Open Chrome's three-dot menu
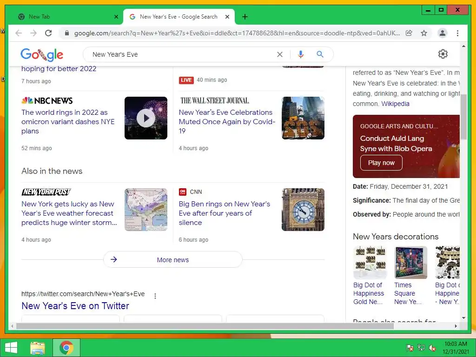Screen dimensions: 476x357 [457, 33]
